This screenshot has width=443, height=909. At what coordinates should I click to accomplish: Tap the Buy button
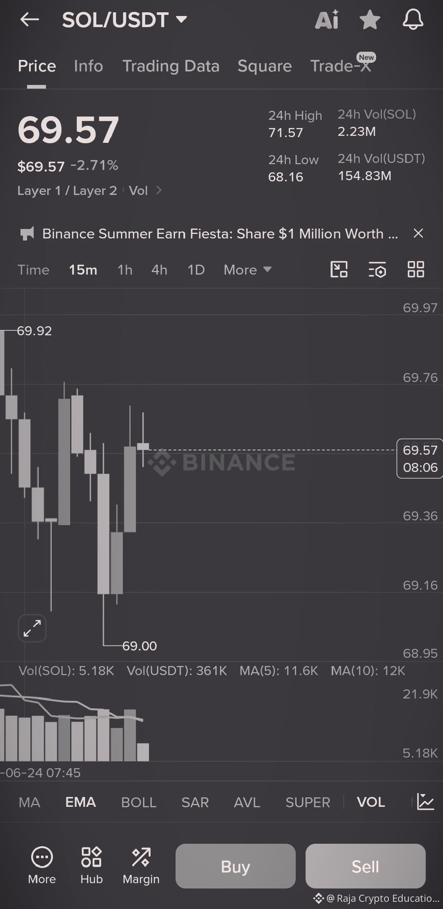pyautogui.click(x=235, y=866)
